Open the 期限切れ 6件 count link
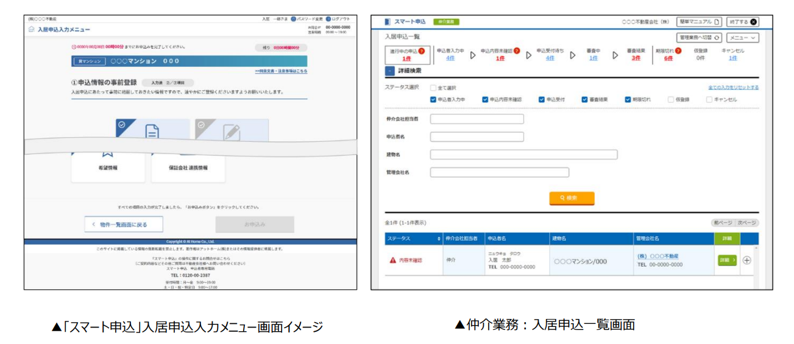Image resolution: width=794 pixels, height=344 pixels. pyautogui.click(x=668, y=58)
